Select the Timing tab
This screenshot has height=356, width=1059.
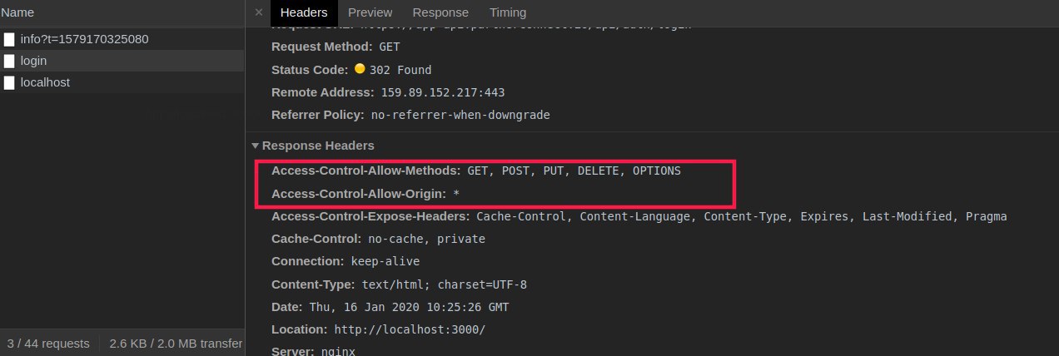pyautogui.click(x=508, y=12)
